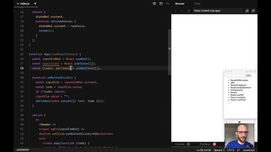Click line number 38 in the gutter

(x=22, y=115)
